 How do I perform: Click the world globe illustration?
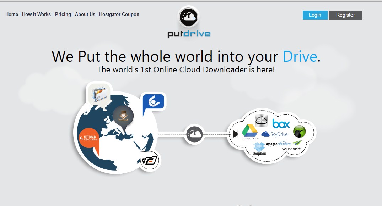pos(115,133)
